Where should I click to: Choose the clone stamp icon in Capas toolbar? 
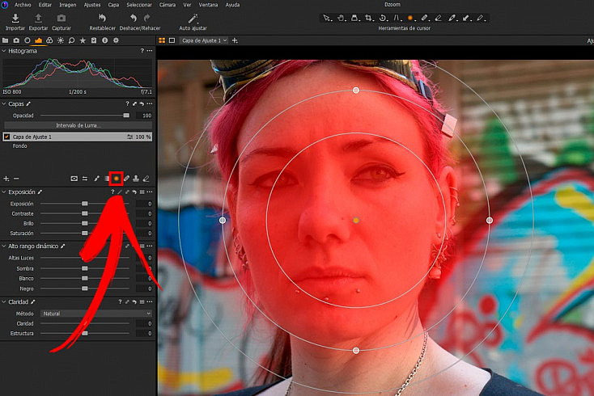click(x=136, y=179)
